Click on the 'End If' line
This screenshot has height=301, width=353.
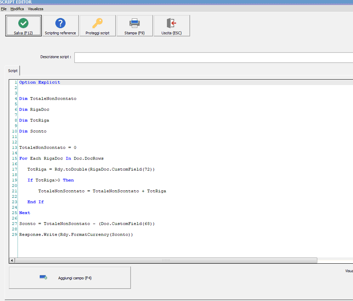[35, 202]
